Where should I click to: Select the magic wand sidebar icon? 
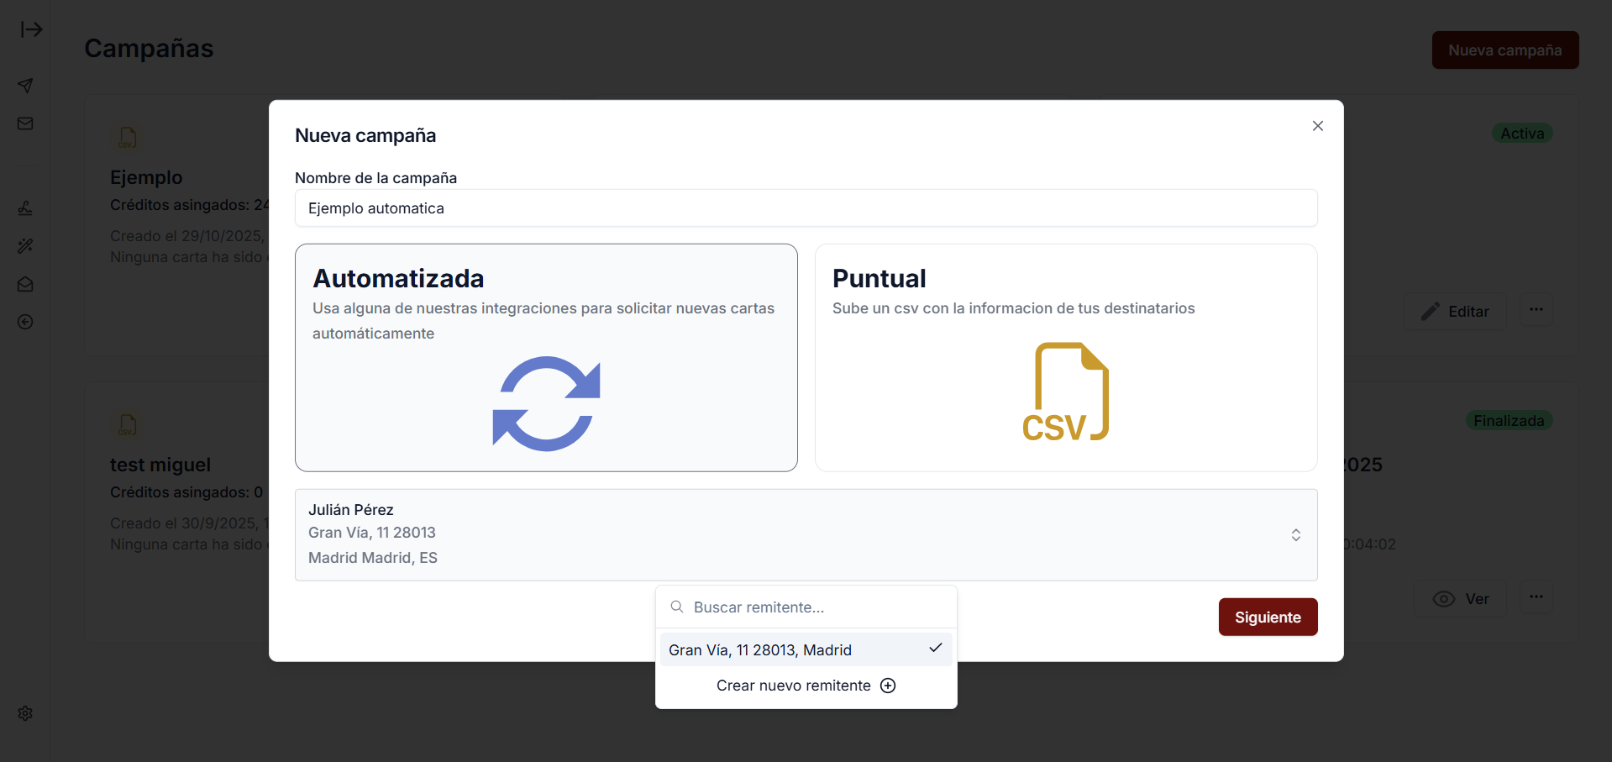point(25,245)
